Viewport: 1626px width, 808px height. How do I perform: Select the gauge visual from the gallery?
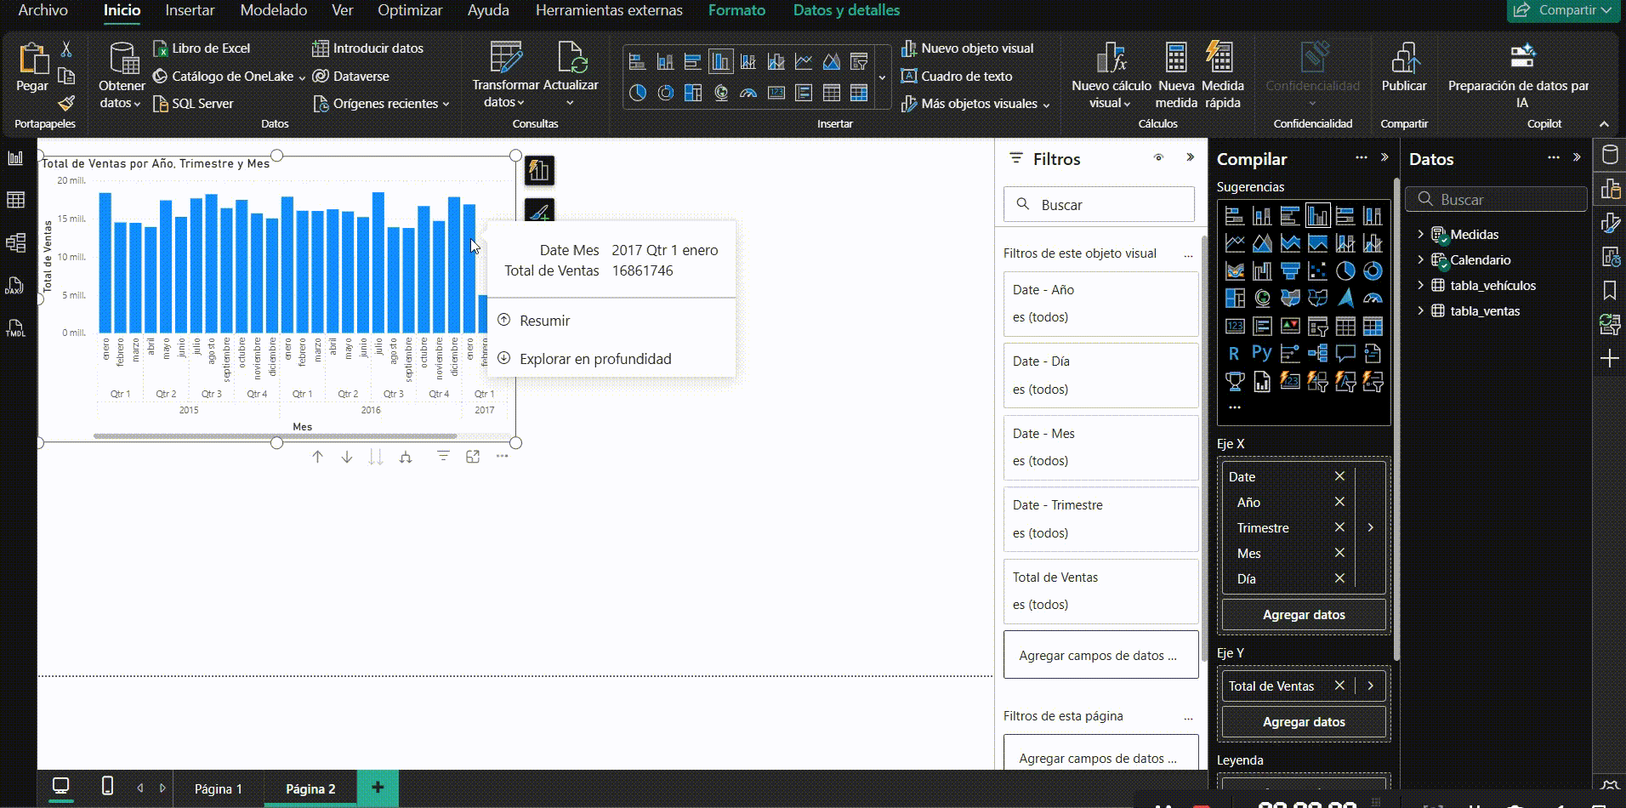(x=749, y=94)
